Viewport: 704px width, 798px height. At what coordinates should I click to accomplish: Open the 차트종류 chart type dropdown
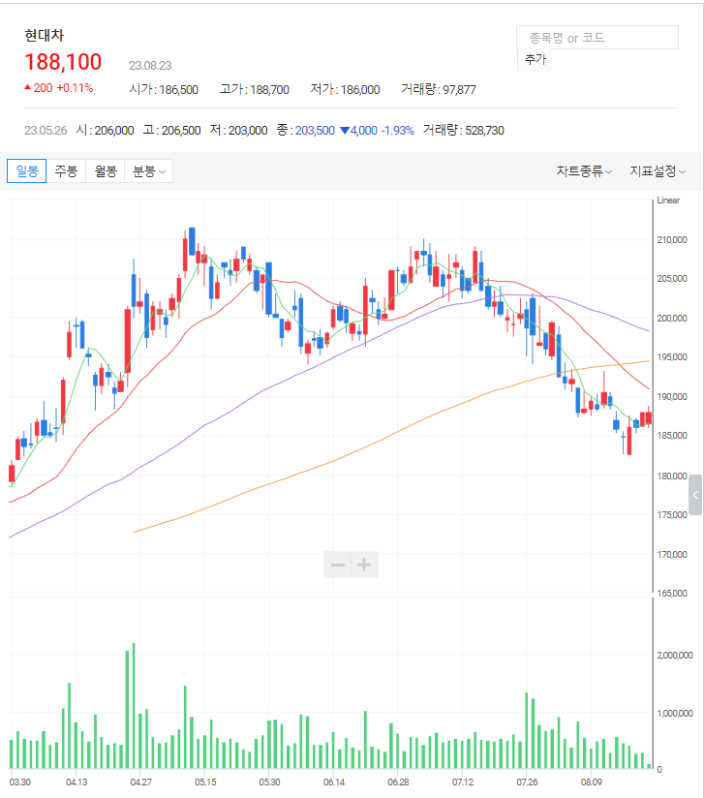coord(584,171)
